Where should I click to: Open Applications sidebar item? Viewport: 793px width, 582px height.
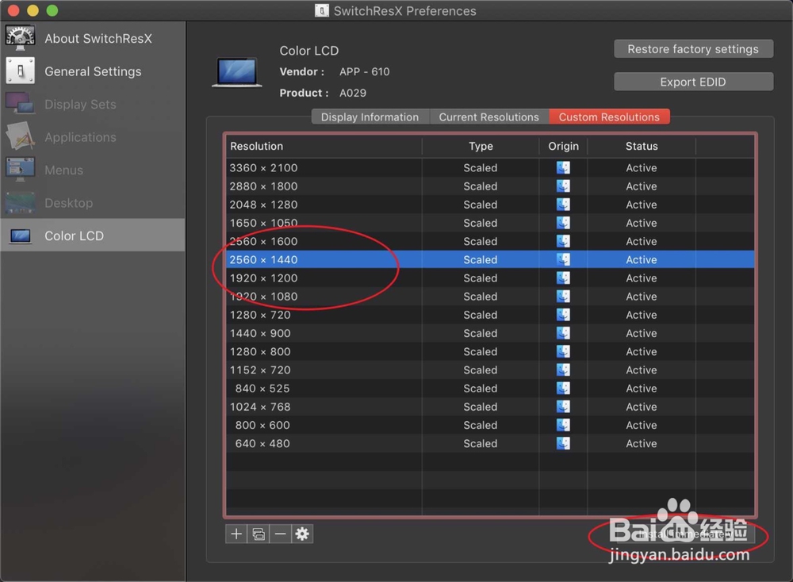(93, 137)
